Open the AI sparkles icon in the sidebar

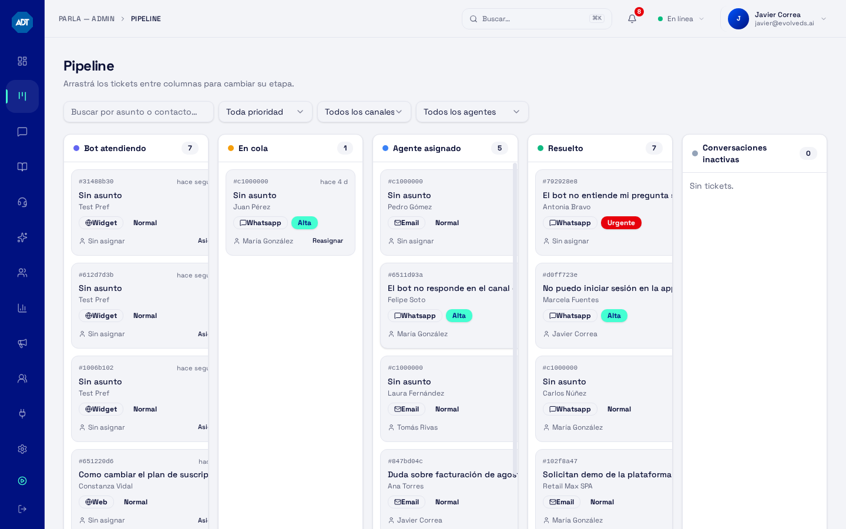click(22, 237)
